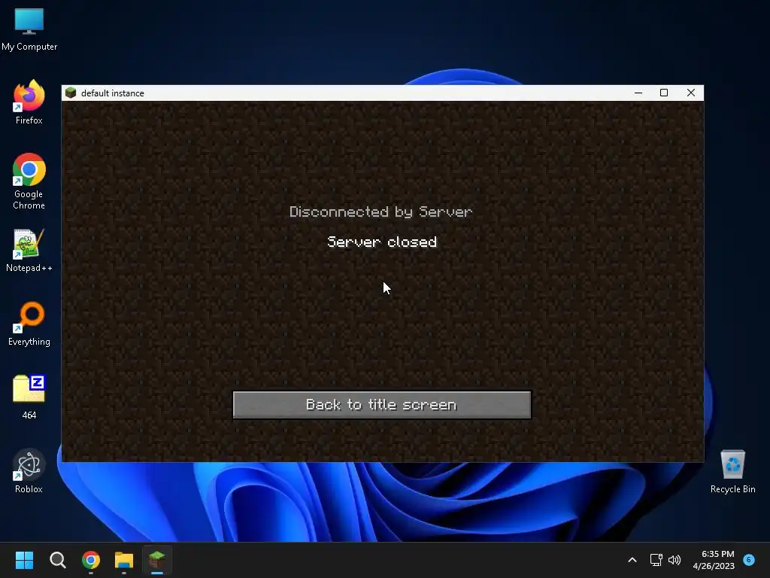Open notification badge showing 6
Screen dimensions: 770x578
pos(749,559)
